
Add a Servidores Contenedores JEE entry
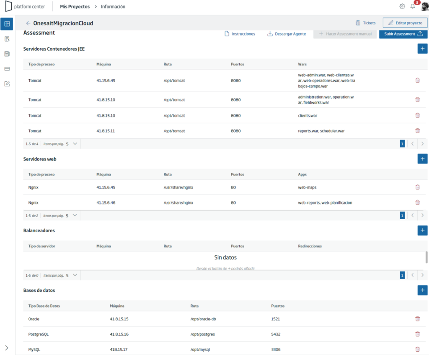(422, 49)
